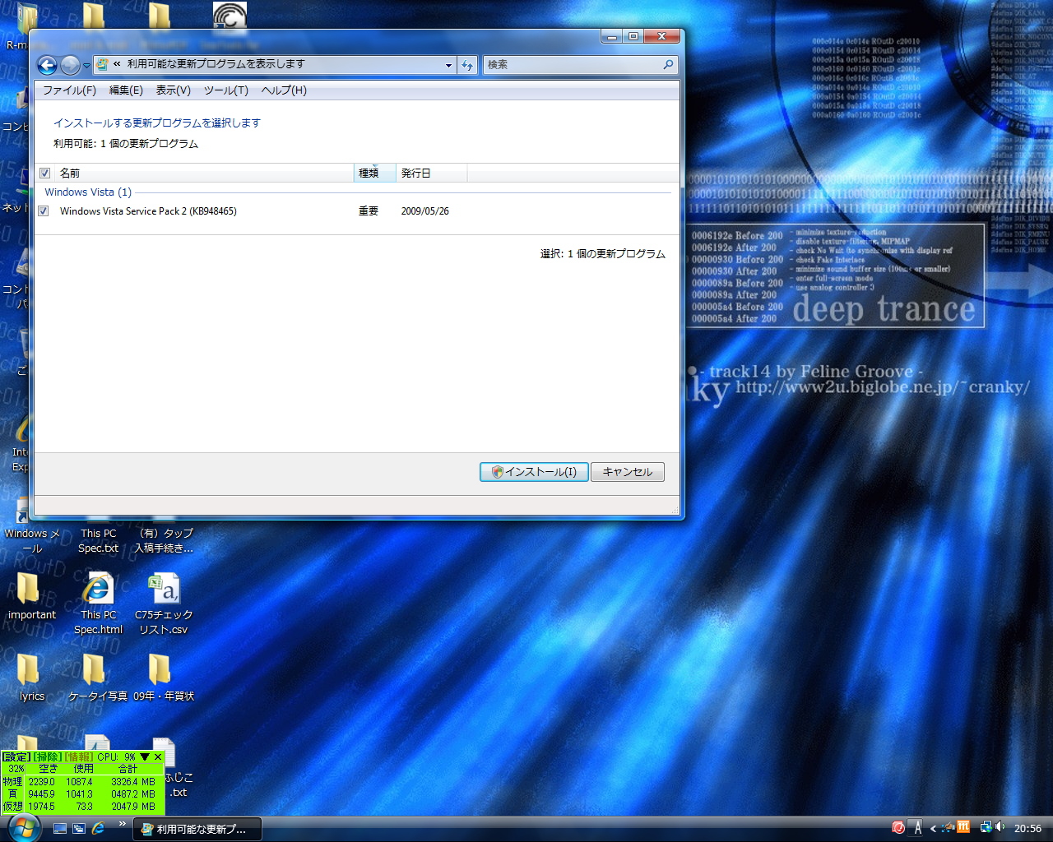Click the orange m tray icon
Viewport: 1053px width, 842px height.
pos(964,827)
